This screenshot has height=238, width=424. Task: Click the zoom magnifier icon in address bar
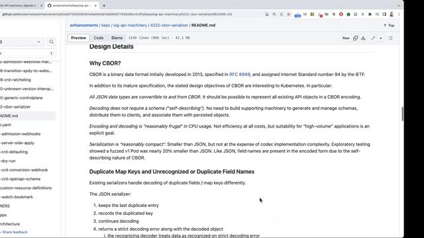click(x=274, y=15)
